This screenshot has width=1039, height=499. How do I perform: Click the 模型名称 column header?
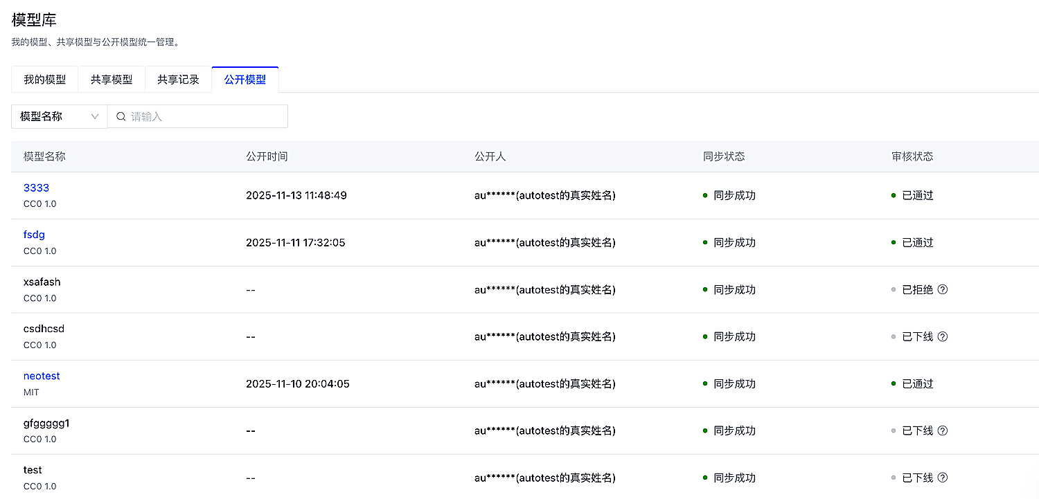pos(44,156)
